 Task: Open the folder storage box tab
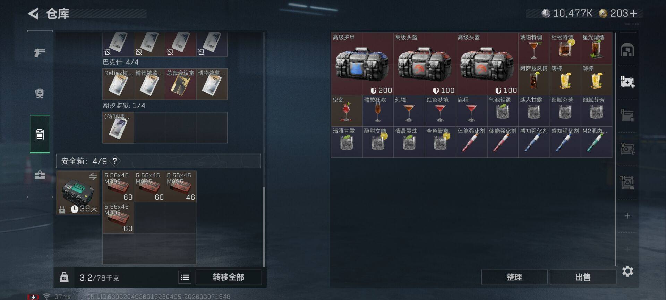pyautogui.click(x=627, y=115)
